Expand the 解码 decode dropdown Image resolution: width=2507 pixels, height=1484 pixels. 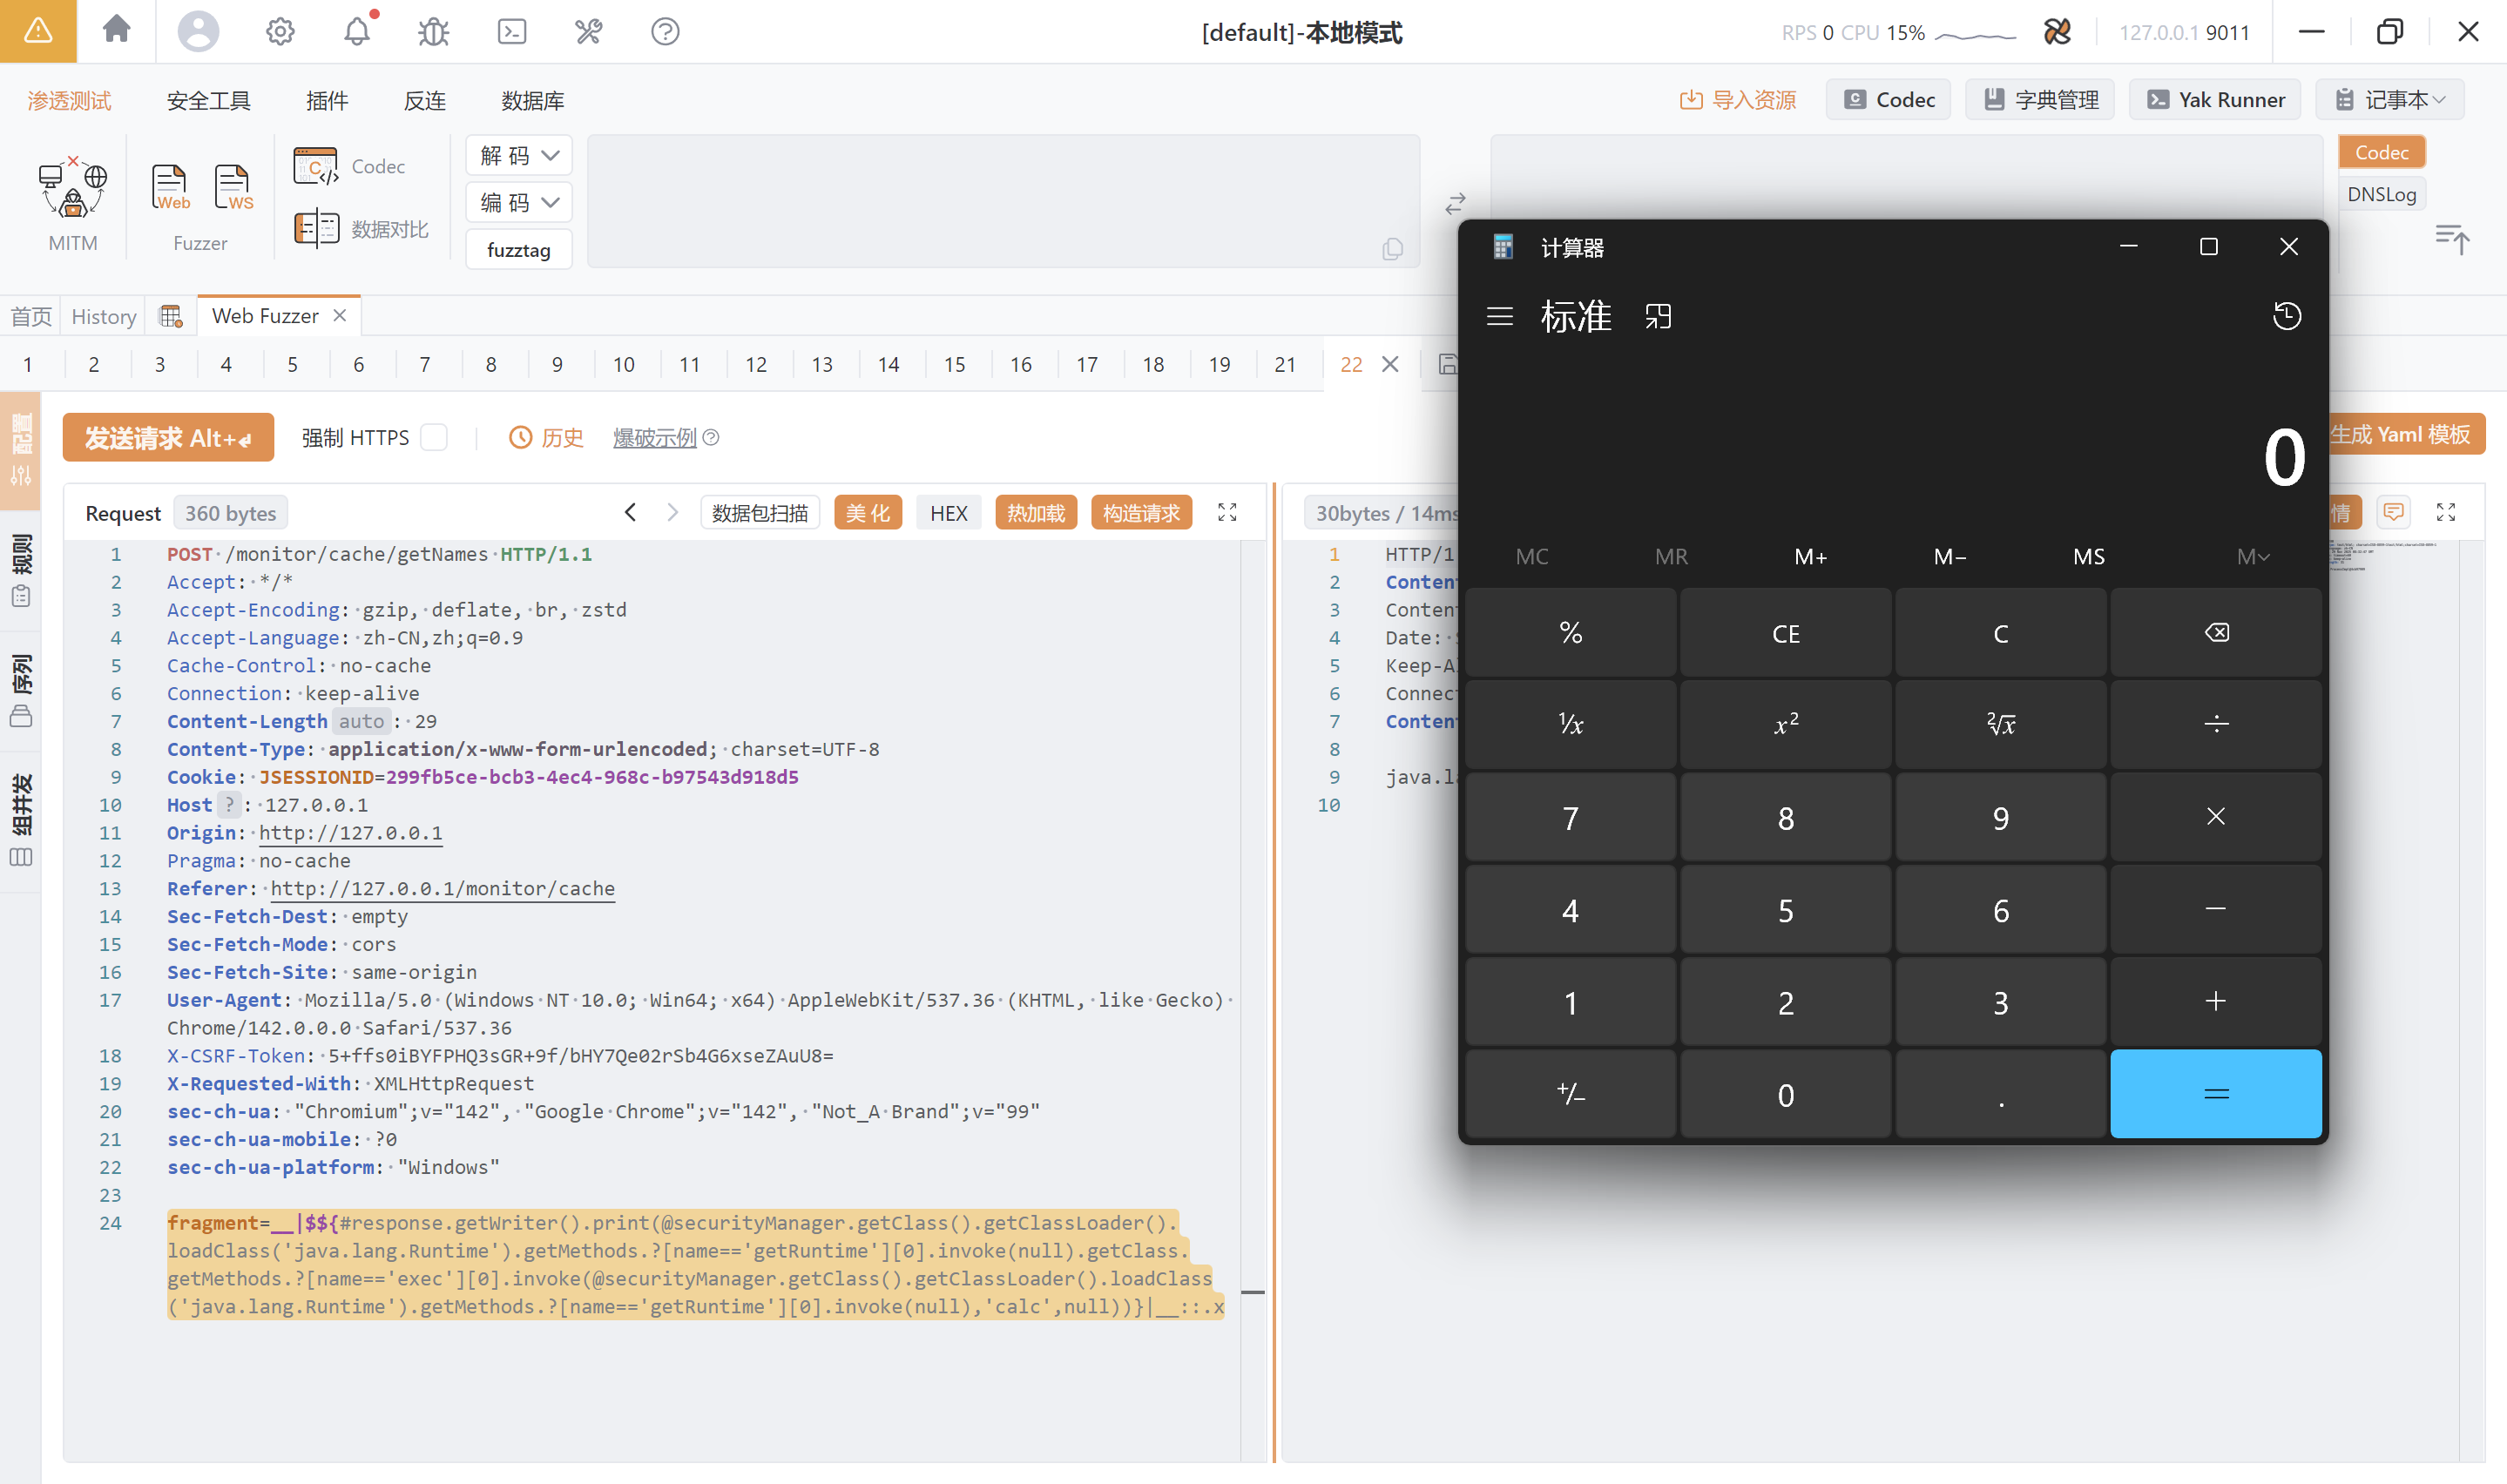click(x=518, y=156)
